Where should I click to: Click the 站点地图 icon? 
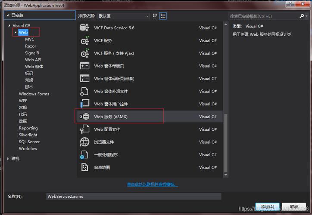(x=84, y=167)
